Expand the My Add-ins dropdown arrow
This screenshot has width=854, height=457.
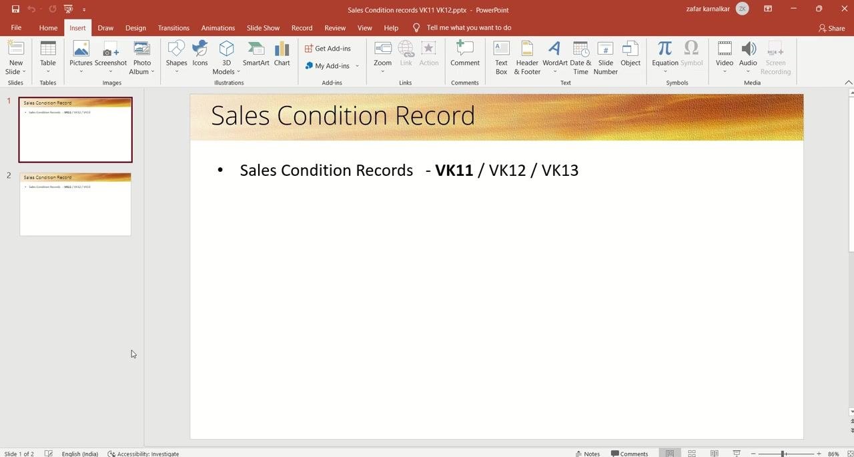pyautogui.click(x=357, y=66)
